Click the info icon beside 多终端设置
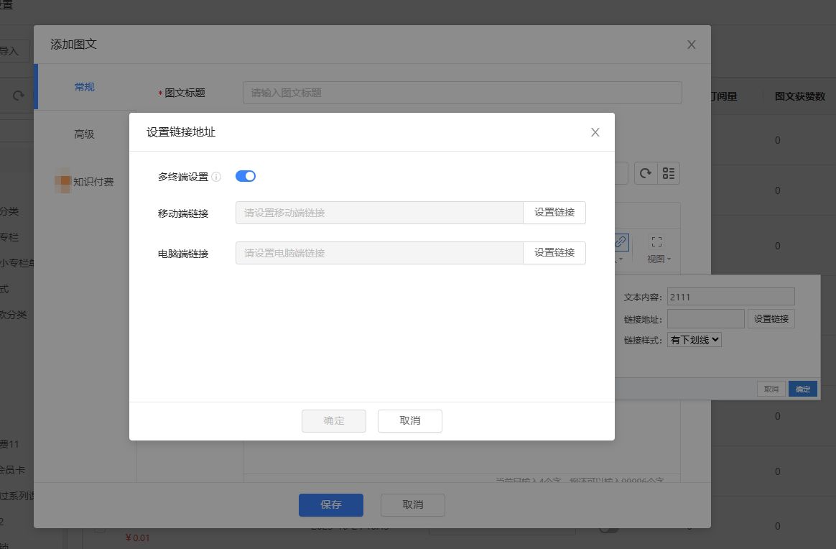The image size is (836, 549). pyautogui.click(x=216, y=177)
